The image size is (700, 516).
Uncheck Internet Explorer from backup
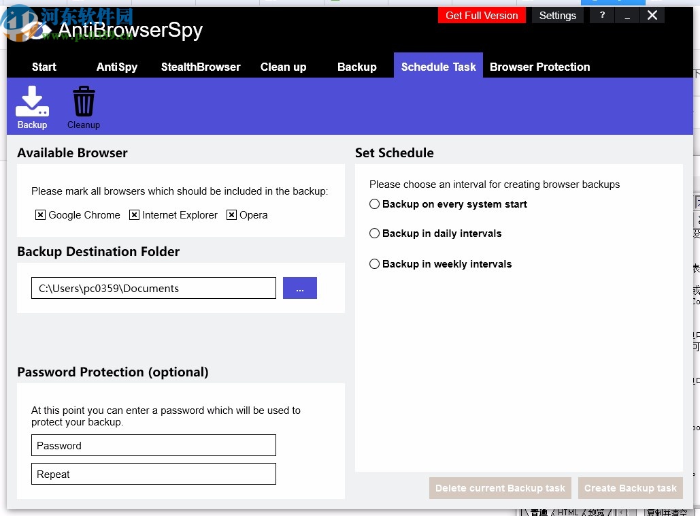click(135, 215)
